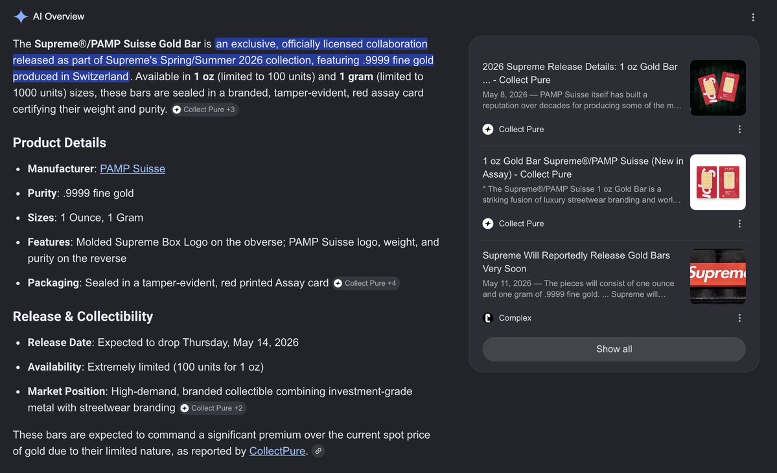
Task: Click the AI Overview label
Action: coord(58,16)
